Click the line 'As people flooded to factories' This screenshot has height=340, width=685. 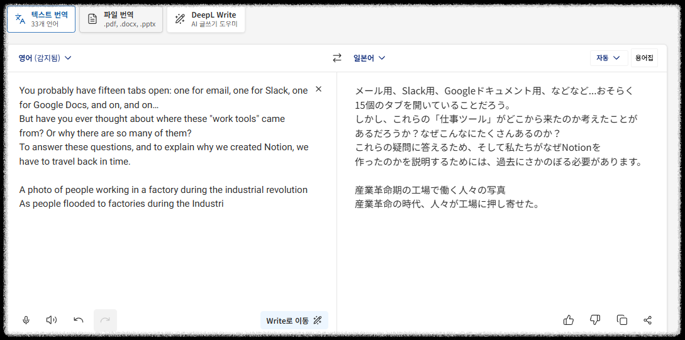121,204
